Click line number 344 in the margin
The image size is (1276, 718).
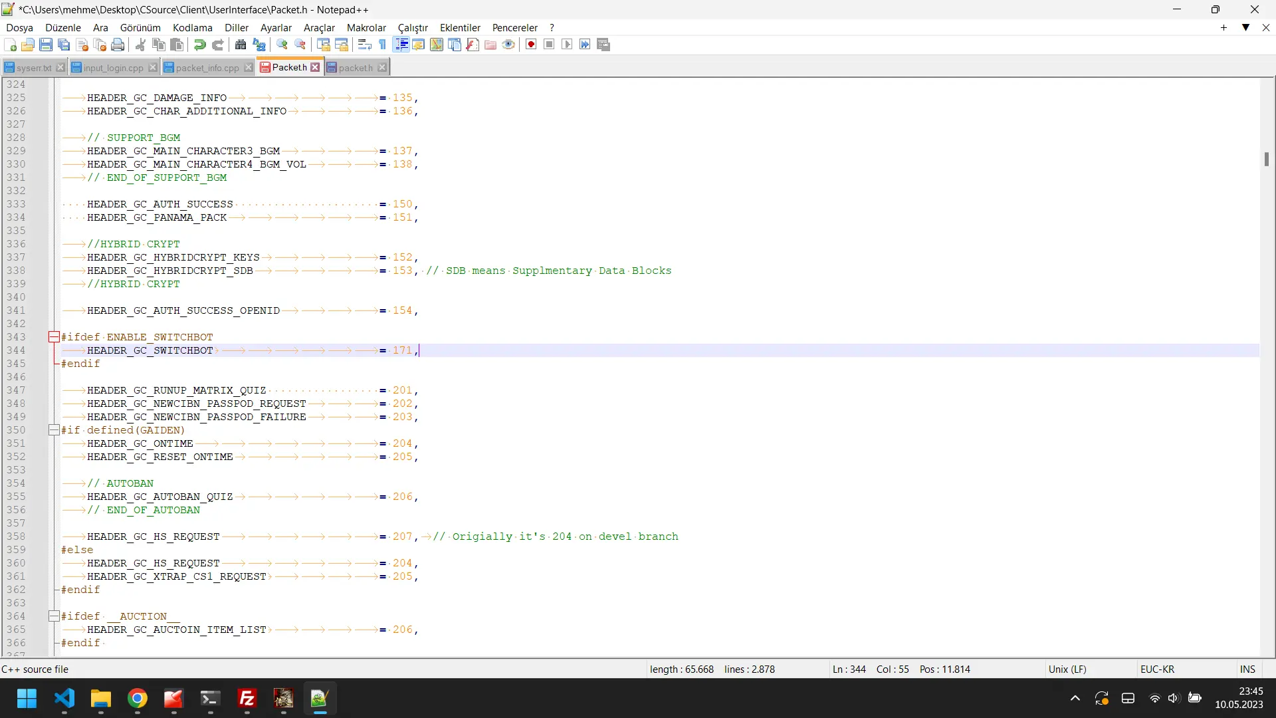16,350
